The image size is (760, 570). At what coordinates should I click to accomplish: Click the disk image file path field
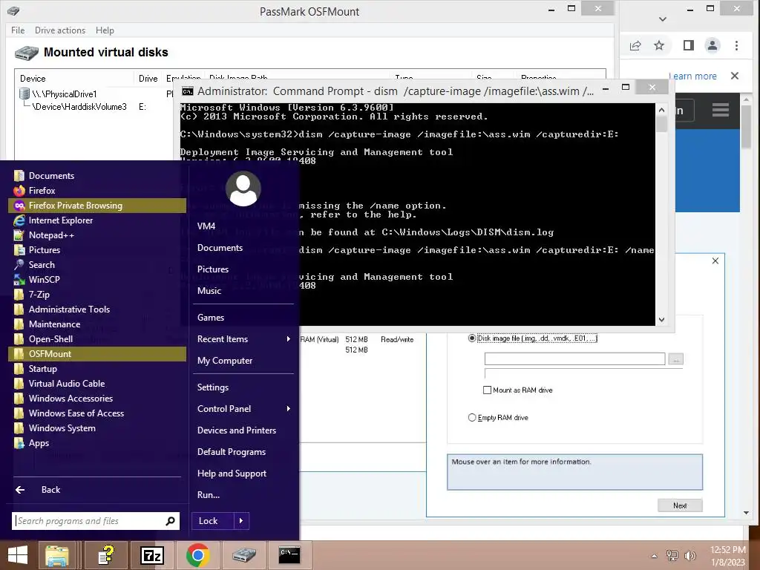(x=575, y=358)
